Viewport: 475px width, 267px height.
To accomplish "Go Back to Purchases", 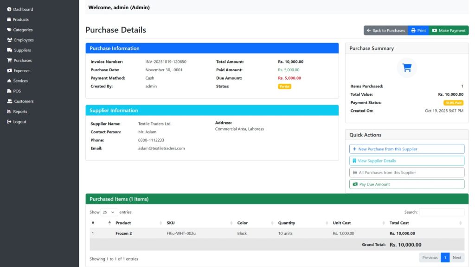I will (385, 31).
